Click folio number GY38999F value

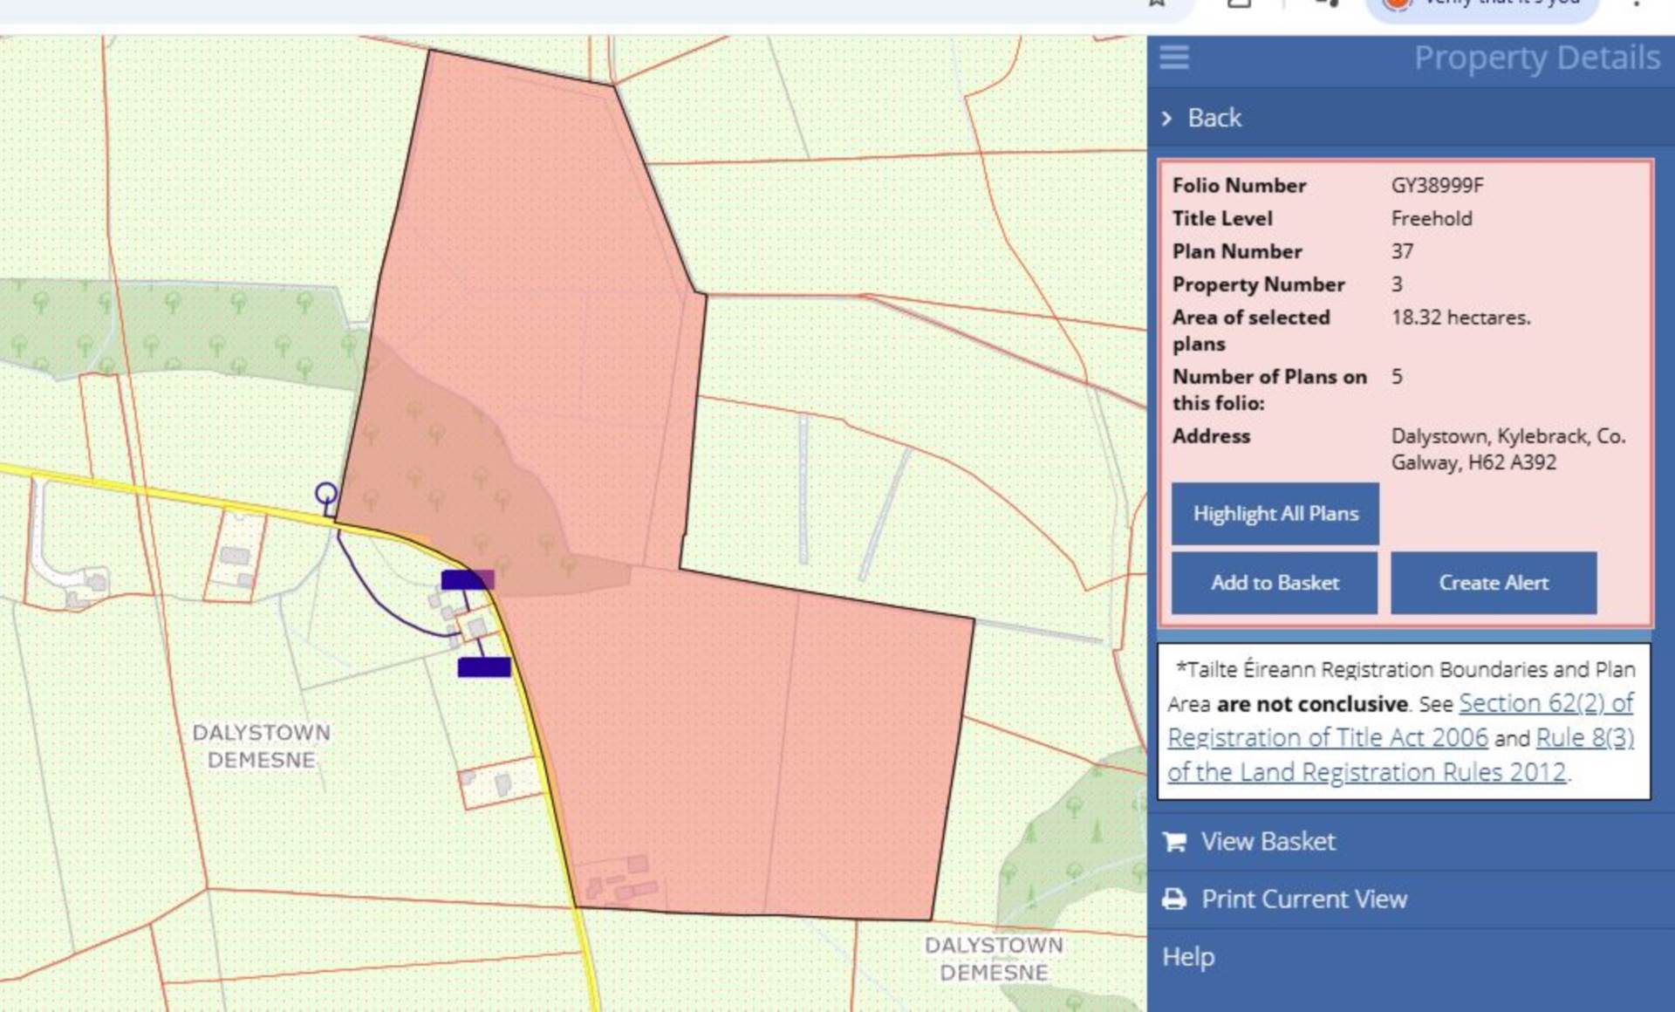tap(1437, 186)
